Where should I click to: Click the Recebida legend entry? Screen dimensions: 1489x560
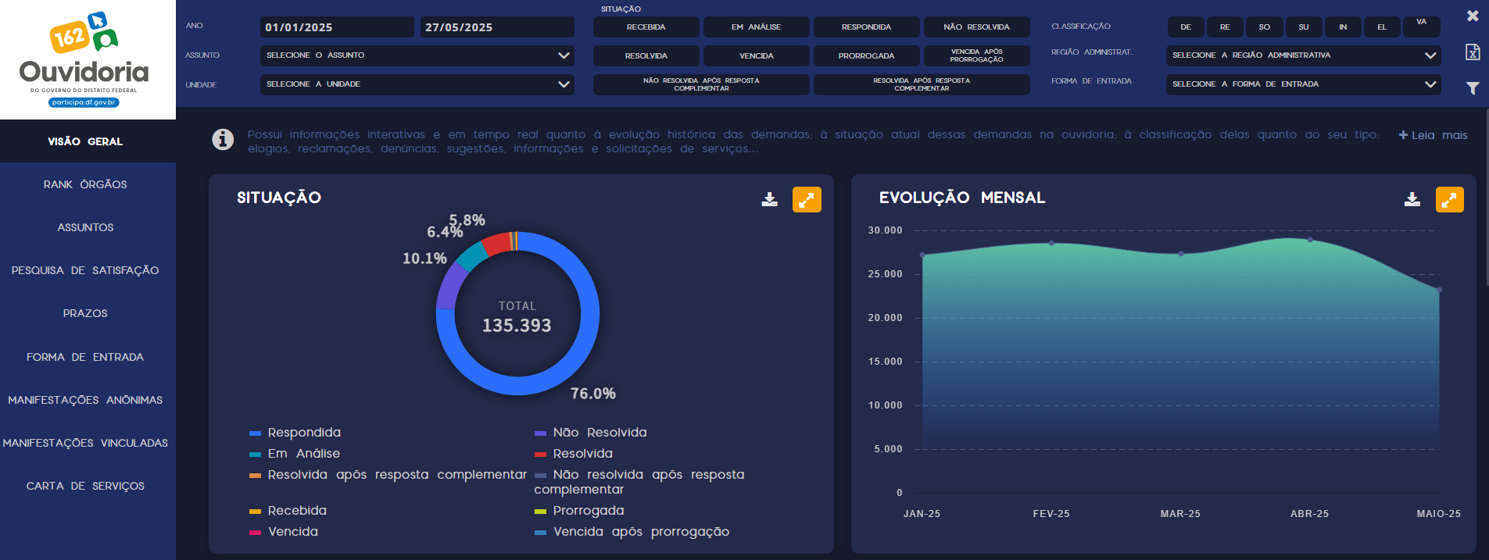tap(288, 511)
